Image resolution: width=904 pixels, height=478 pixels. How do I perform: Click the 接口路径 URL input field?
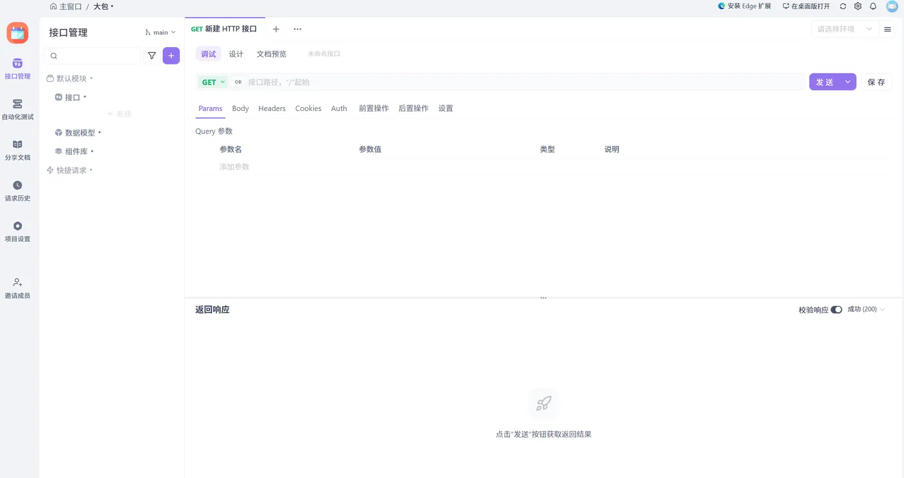(x=524, y=82)
